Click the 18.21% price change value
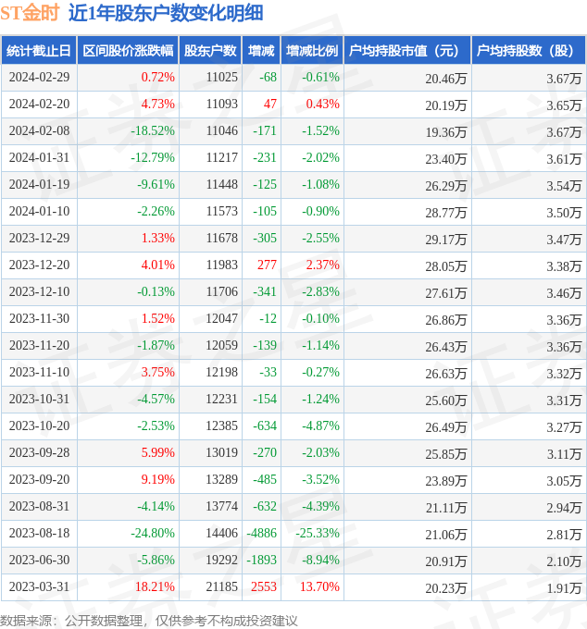The width and height of the screenshot is (587, 629). pyautogui.click(x=155, y=587)
